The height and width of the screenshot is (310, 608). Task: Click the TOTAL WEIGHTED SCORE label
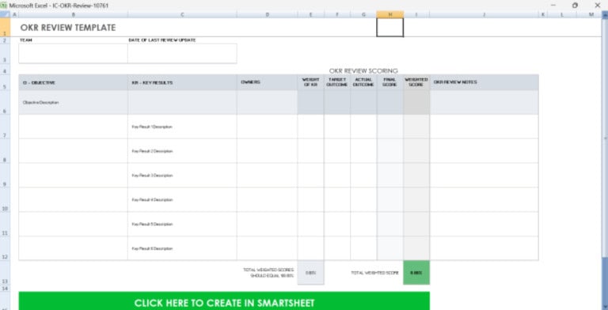pyautogui.click(x=374, y=273)
